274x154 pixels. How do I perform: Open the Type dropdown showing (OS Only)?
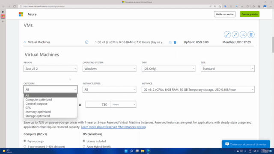(168, 68)
